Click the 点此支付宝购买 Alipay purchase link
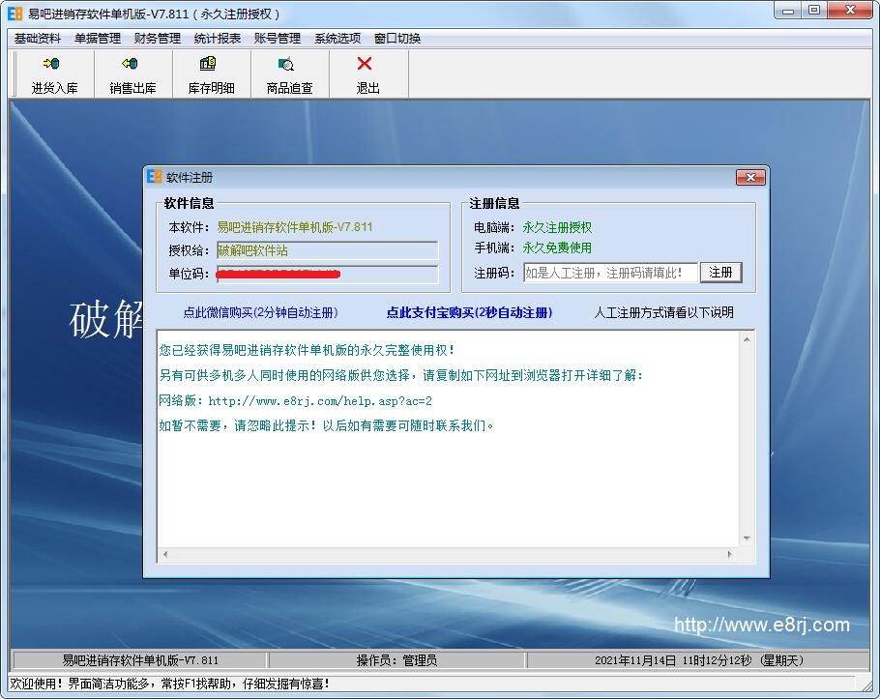Image resolution: width=880 pixels, height=699 pixels. 469,312
